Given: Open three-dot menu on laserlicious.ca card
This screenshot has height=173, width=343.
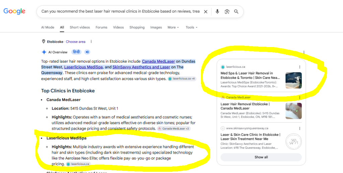Looking at the screenshot, I should 300,67.
